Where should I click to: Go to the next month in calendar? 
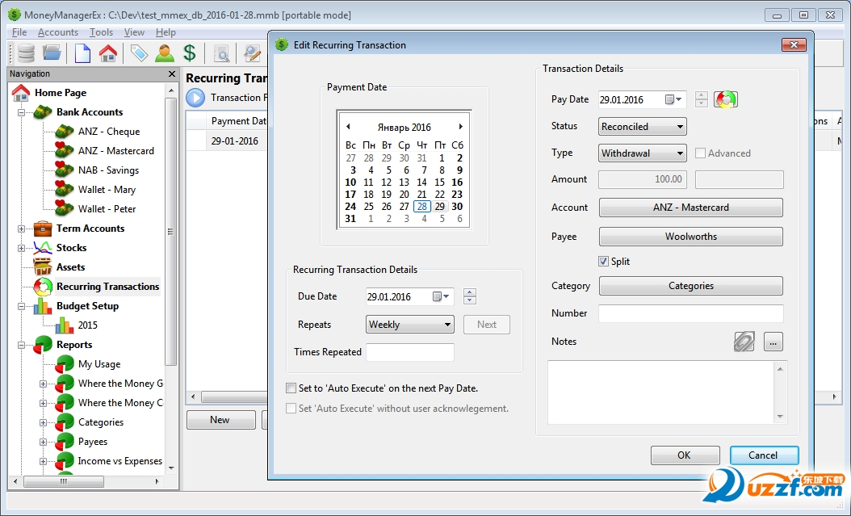(461, 127)
